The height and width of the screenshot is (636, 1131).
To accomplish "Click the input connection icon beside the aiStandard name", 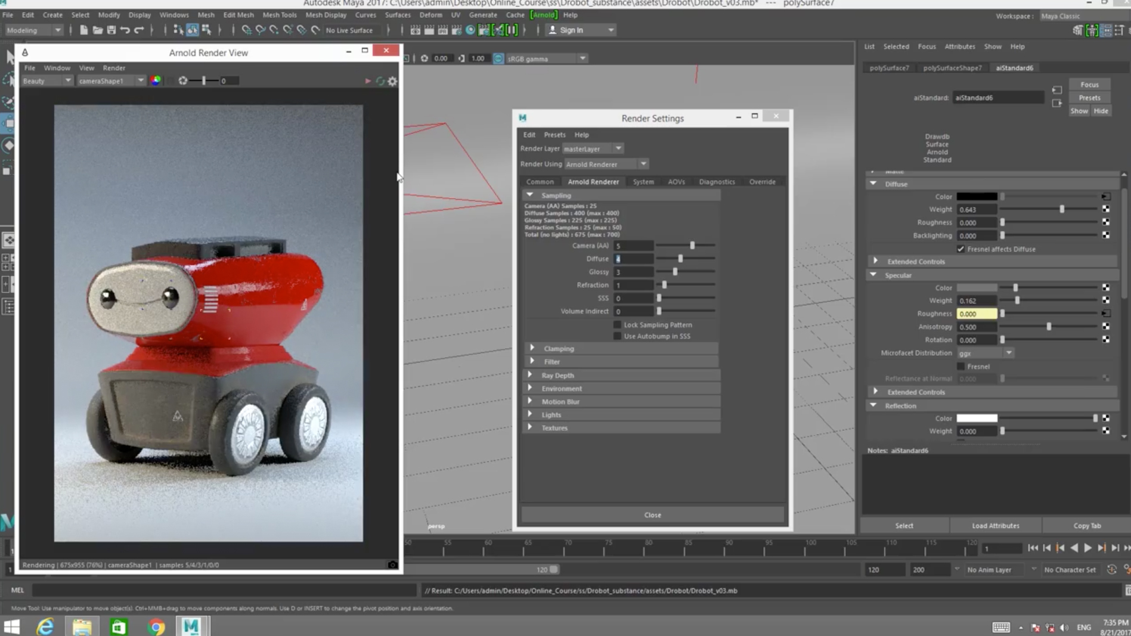I will [x=1057, y=90].
